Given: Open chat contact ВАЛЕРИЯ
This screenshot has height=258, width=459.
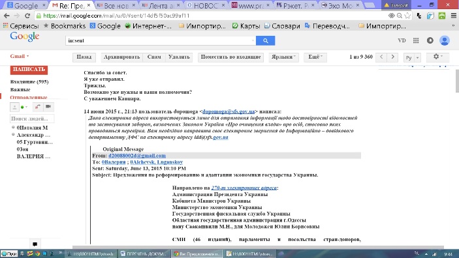Looking at the screenshot, I should tap(33, 156).
